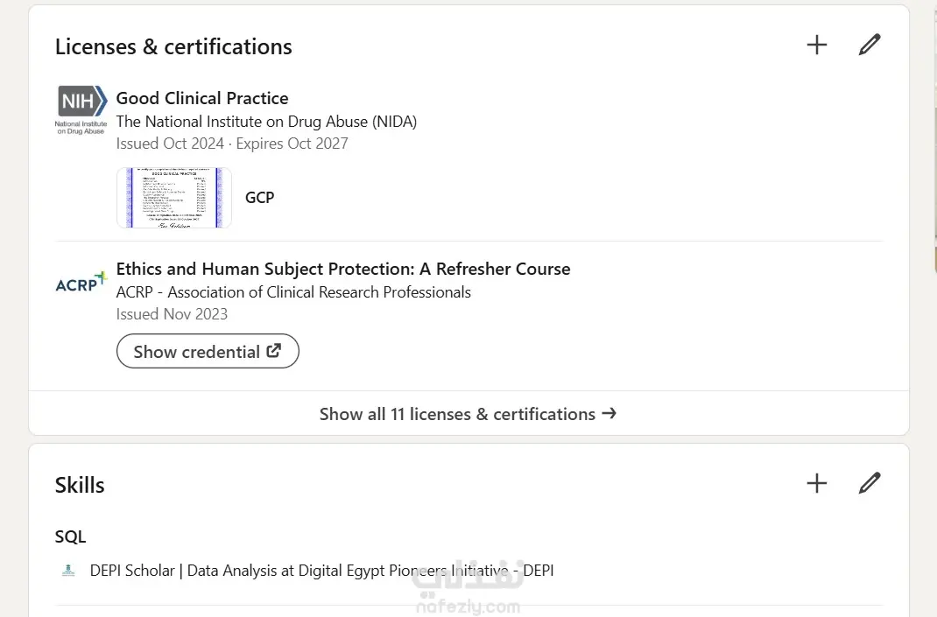Viewport: 937px width, 617px height.
Task: Edit the Skills section with pencil
Action: pyautogui.click(x=869, y=483)
